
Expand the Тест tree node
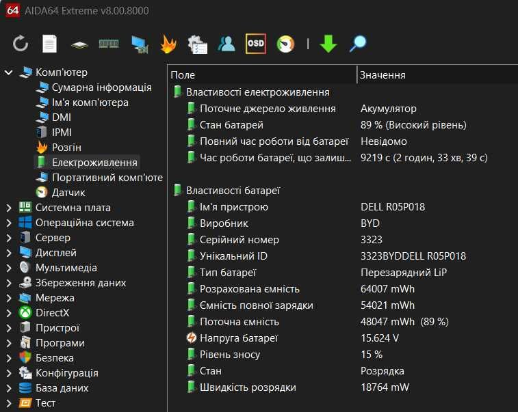(9, 403)
